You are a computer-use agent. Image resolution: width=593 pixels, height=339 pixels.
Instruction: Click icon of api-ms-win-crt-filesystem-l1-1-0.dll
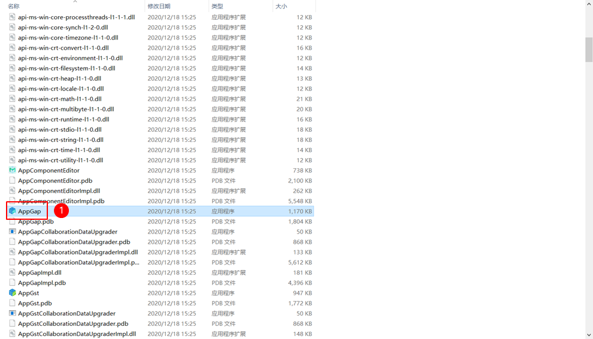tap(13, 68)
